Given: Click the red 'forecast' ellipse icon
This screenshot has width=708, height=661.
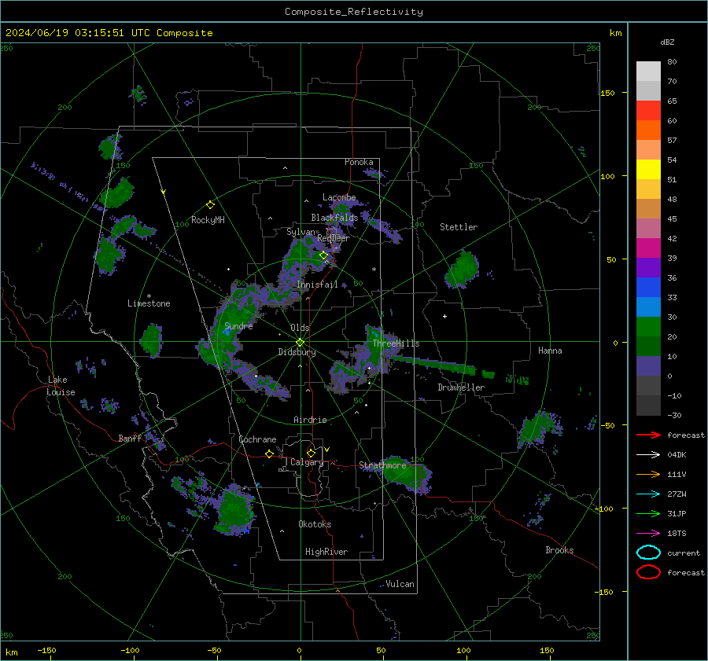Looking at the screenshot, I should pyautogui.click(x=648, y=572).
